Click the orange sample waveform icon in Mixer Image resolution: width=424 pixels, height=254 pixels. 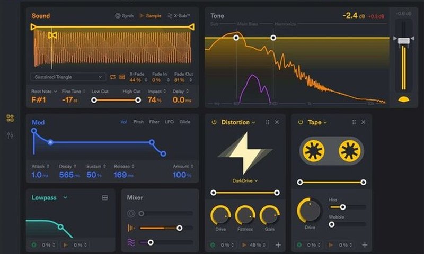131,228
